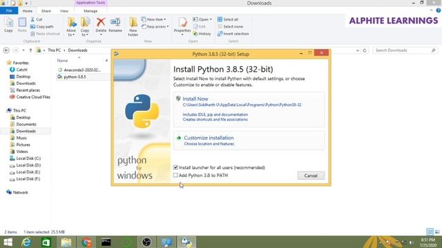The image size is (442, 248).
Task: Refresh the Downloads folder
Action: (365, 50)
